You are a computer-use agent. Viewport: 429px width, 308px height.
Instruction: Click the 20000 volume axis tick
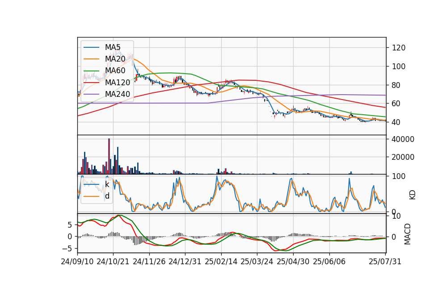click(403, 157)
